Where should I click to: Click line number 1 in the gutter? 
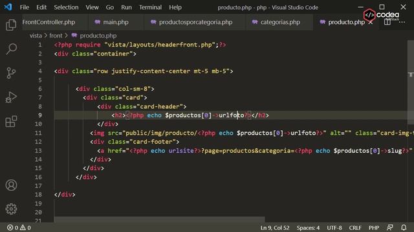pos(40,44)
